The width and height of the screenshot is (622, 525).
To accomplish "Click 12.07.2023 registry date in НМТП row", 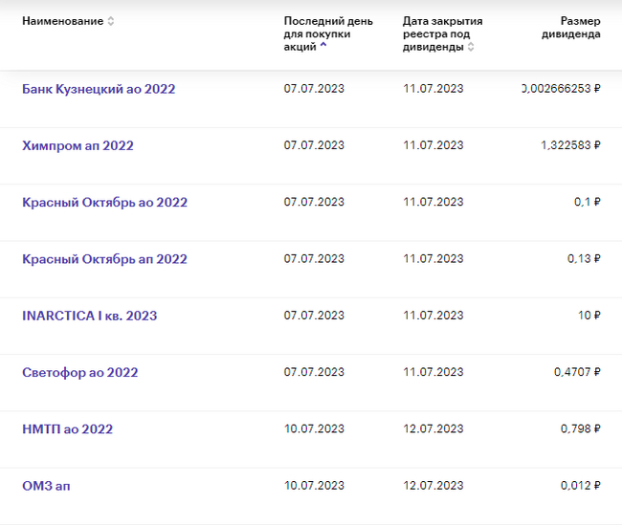I will point(433,428).
